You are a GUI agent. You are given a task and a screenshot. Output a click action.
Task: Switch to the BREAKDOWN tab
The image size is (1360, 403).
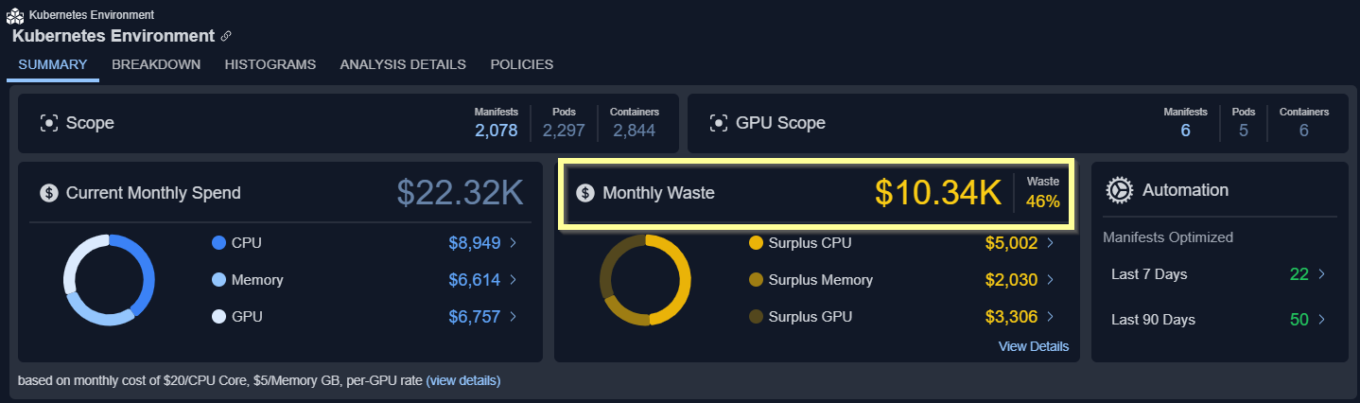click(x=156, y=64)
